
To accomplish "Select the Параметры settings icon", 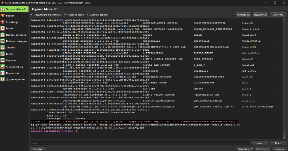I will (x=3, y=73).
